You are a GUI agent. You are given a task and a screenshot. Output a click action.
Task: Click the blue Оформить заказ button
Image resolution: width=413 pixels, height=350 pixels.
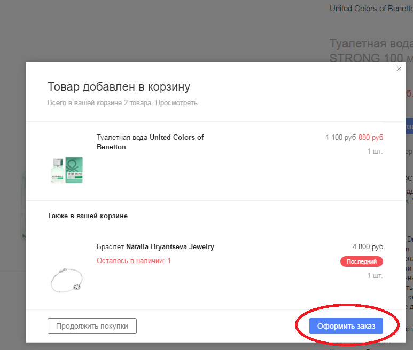click(x=346, y=326)
